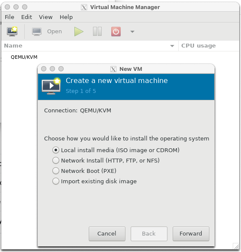The image size is (241, 252).
Task: Click the Pause virtual machine icon
Action: click(97, 32)
